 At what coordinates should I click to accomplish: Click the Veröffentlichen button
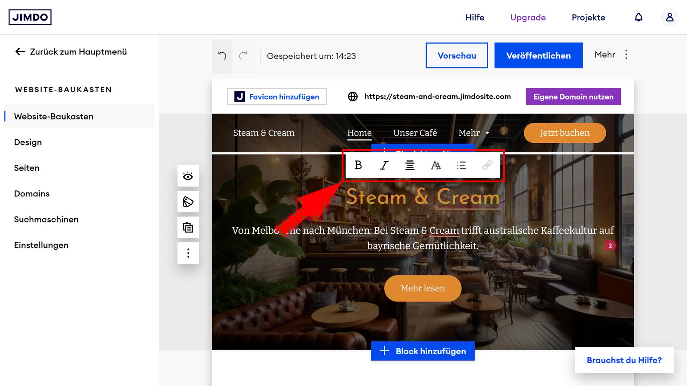(538, 55)
